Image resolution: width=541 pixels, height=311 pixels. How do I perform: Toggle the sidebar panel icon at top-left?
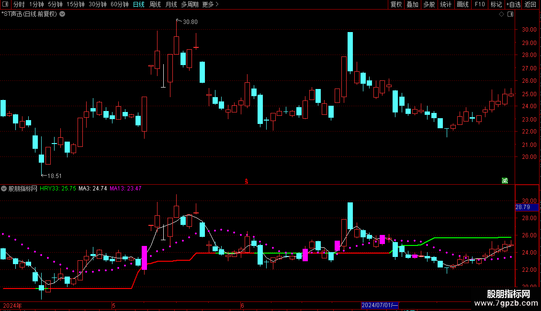click(x=5, y=4)
